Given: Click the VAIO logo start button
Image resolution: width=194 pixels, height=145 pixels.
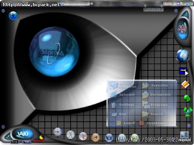Looking at the screenshot, I should [x=23, y=133].
